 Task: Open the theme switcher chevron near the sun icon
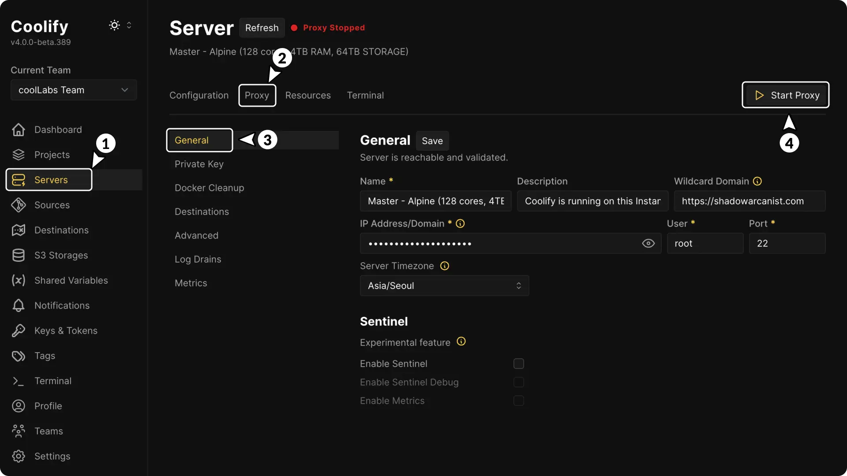[x=129, y=25]
